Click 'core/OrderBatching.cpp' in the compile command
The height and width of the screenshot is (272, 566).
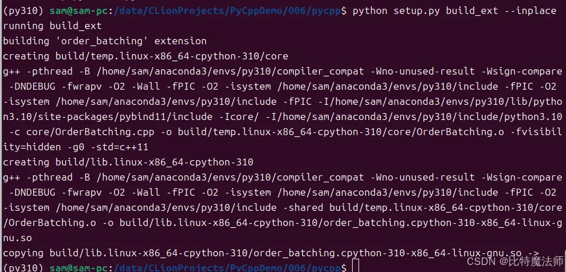coord(90,132)
